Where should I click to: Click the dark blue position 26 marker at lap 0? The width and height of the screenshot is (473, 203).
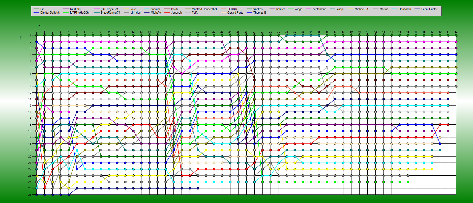pyautogui.click(x=36, y=195)
